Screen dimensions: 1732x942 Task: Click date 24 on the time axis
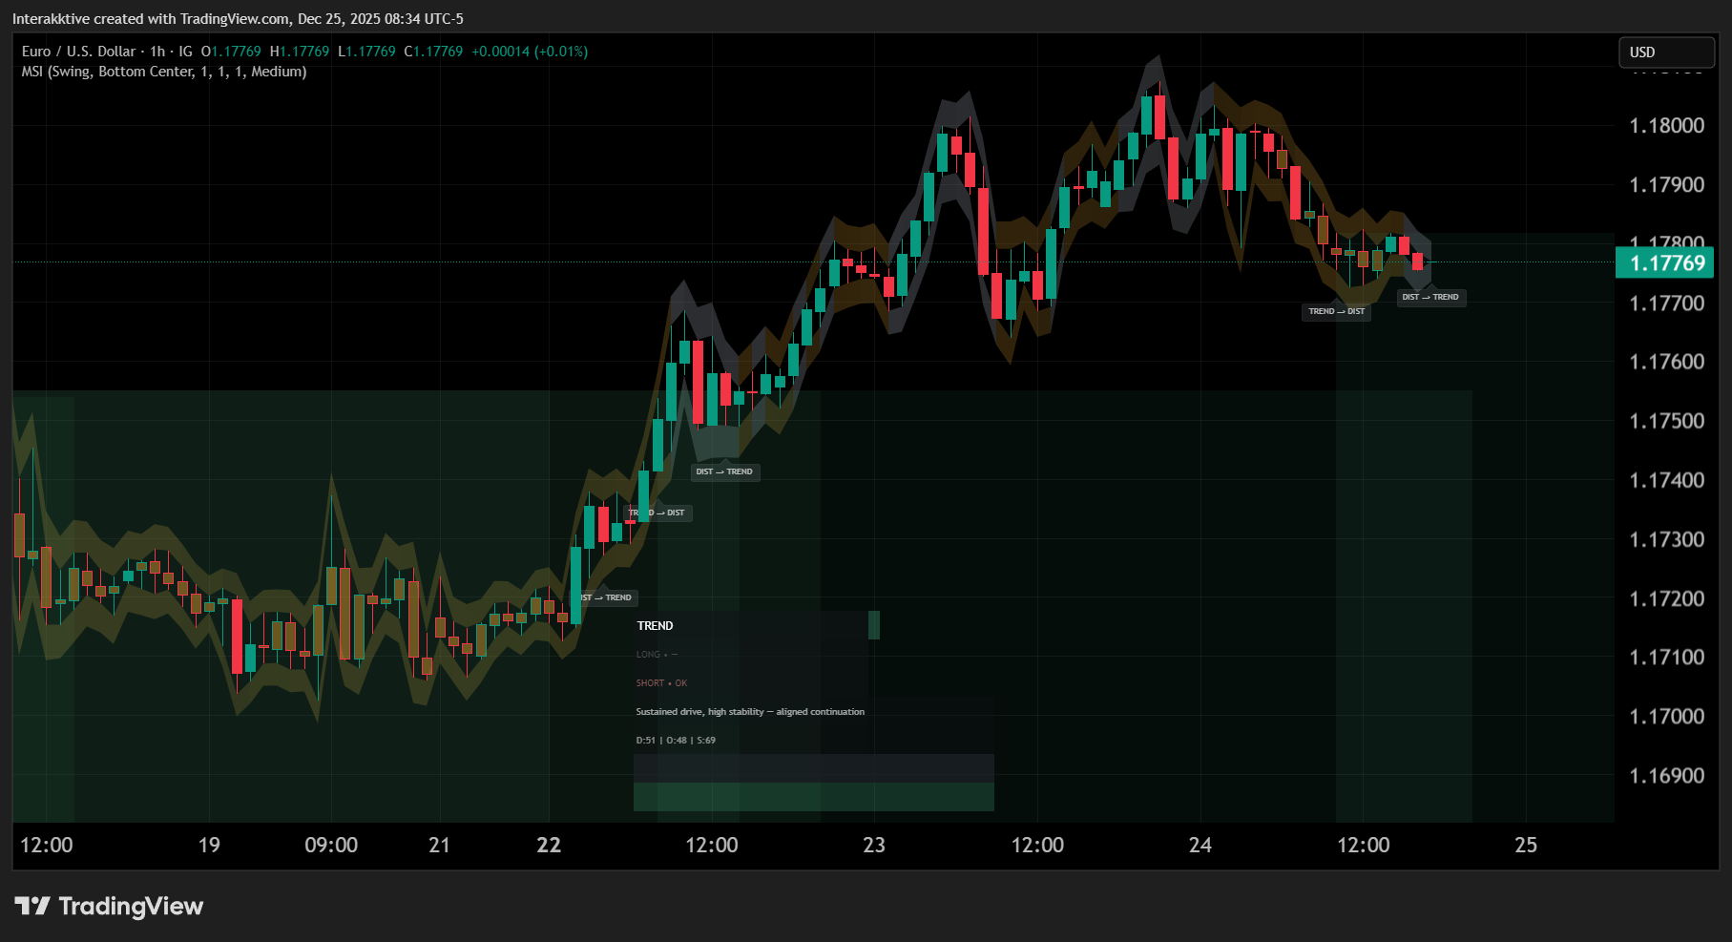1200,845
